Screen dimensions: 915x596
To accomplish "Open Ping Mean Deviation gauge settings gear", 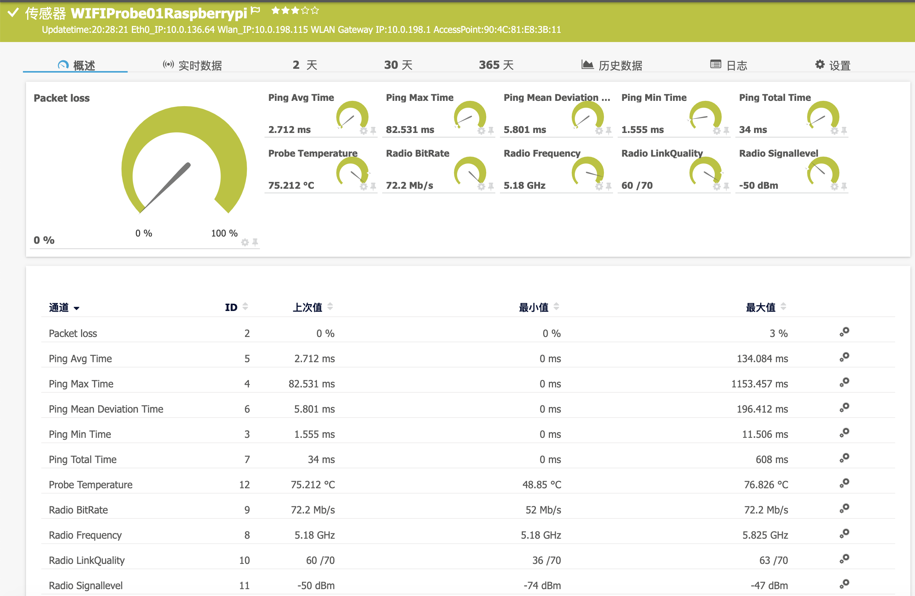I will point(599,131).
